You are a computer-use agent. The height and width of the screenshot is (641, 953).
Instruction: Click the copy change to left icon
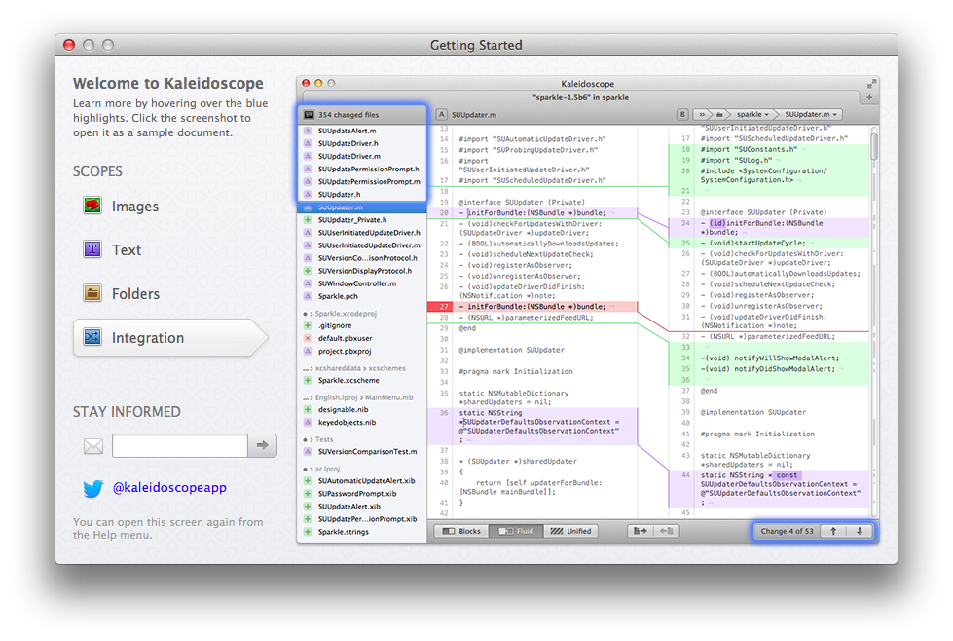[666, 532]
